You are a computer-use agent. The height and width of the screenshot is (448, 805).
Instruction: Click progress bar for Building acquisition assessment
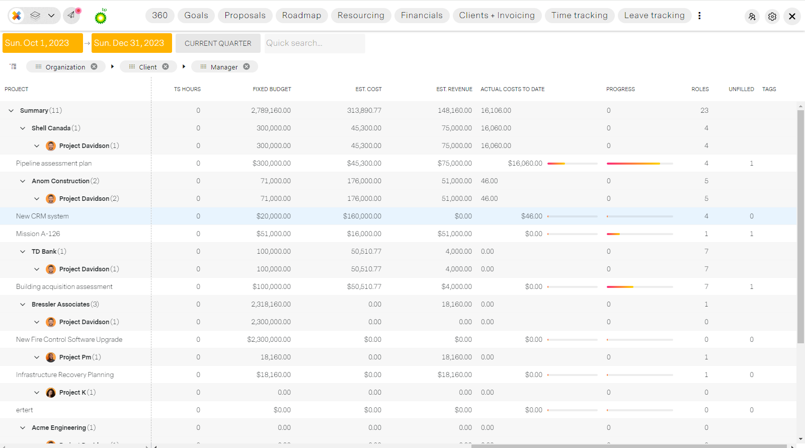pos(640,287)
